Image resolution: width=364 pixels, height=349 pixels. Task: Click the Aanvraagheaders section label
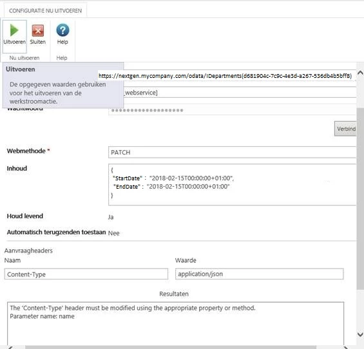[28, 250]
